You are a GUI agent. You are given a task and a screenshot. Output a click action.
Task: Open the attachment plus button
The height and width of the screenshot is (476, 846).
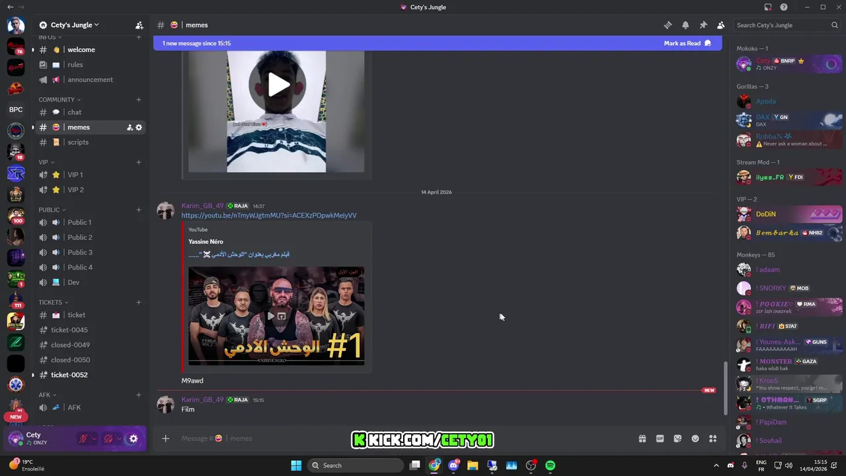166,438
